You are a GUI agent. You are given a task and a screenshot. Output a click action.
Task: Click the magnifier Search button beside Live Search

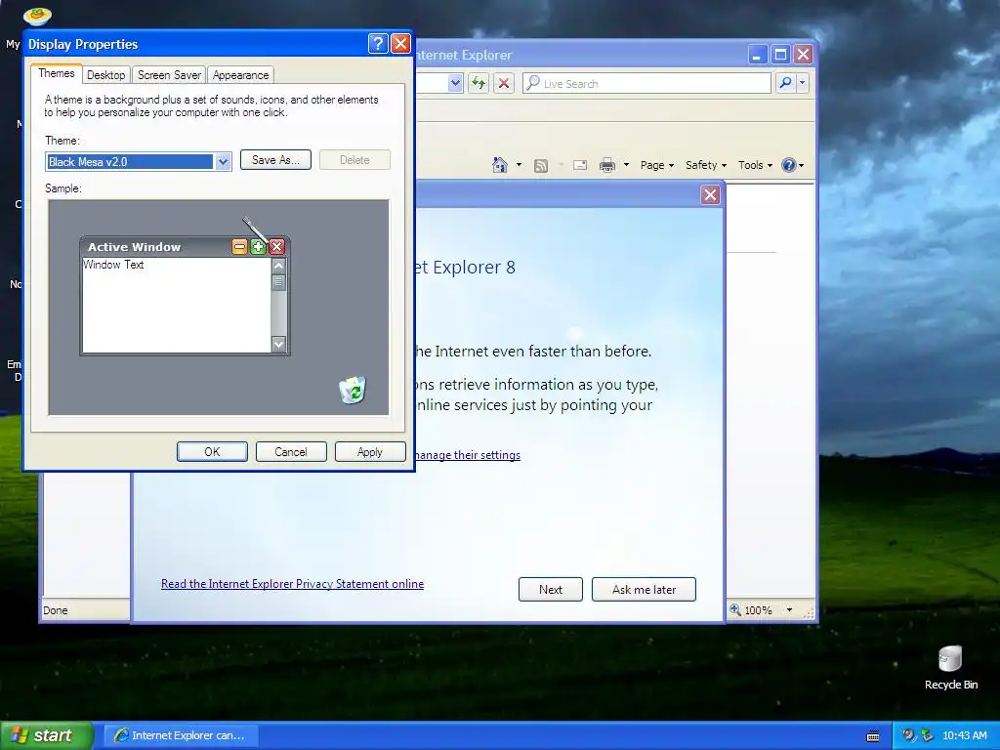pyautogui.click(x=786, y=83)
